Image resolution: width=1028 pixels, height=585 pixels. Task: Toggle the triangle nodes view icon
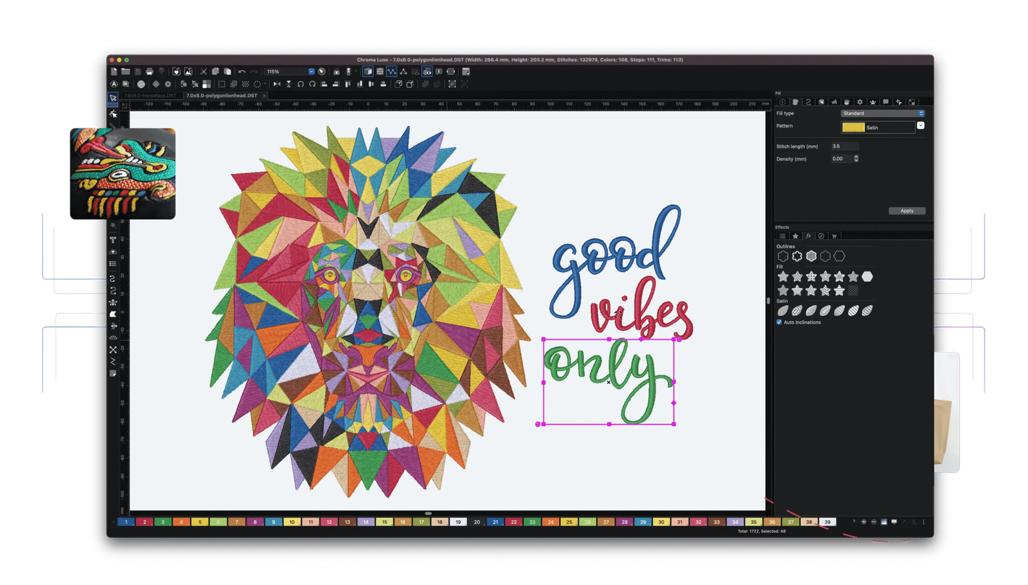click(x=403, y=71)
